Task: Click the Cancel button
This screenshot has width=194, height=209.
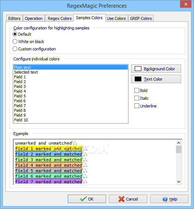Action: [x=128, y=199]
